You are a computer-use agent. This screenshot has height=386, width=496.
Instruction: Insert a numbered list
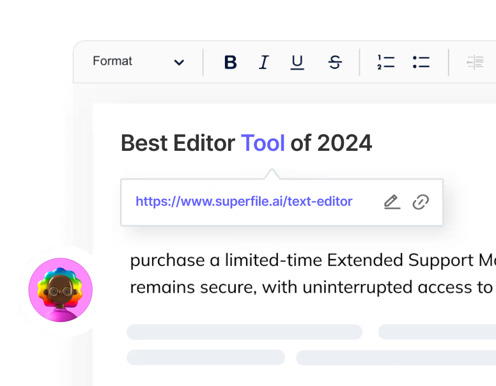tap(385, 62)
